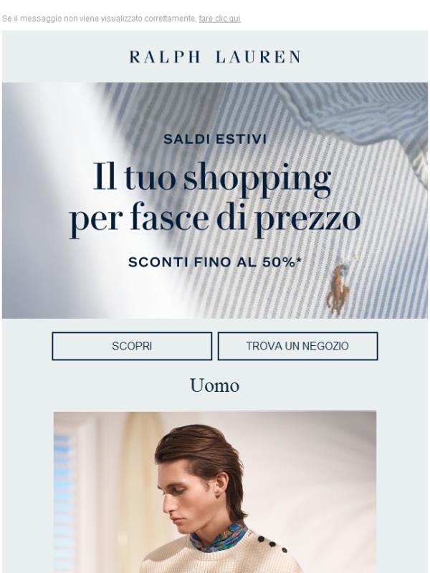Screen dimensions: 430x573
Task: Open the 'fare clic qui' web version link
Action: 219,19
